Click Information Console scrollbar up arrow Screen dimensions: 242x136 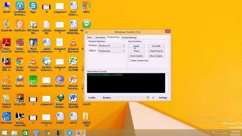[167, 75]
